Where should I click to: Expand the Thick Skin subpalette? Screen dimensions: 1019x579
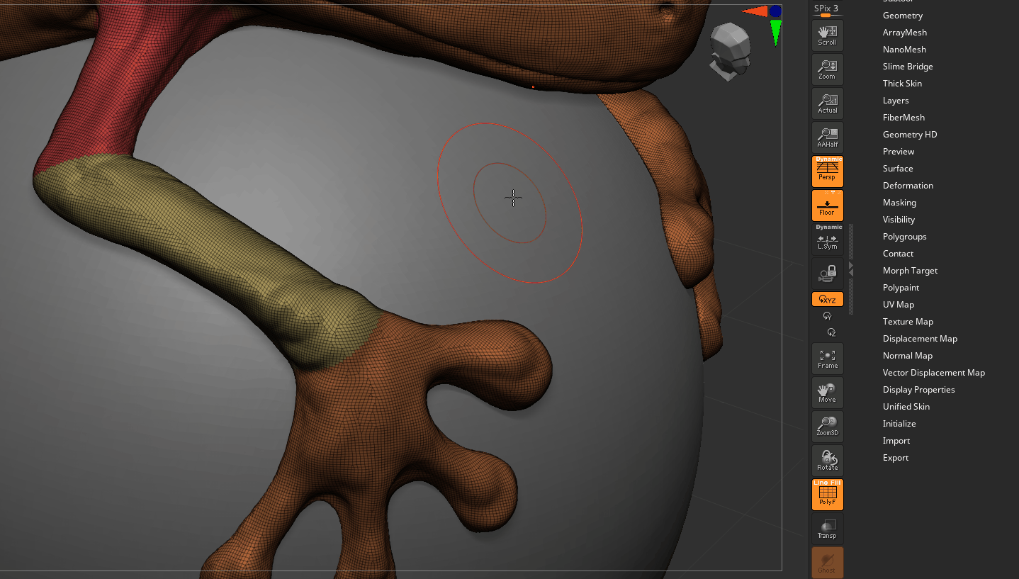pos(902,84)
